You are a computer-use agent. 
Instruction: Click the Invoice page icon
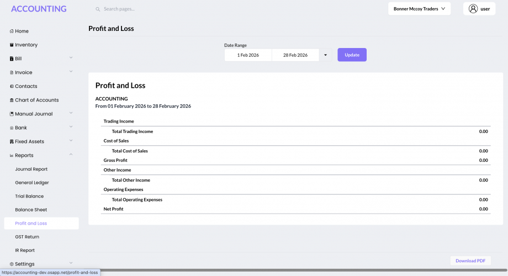coord(12,72)
